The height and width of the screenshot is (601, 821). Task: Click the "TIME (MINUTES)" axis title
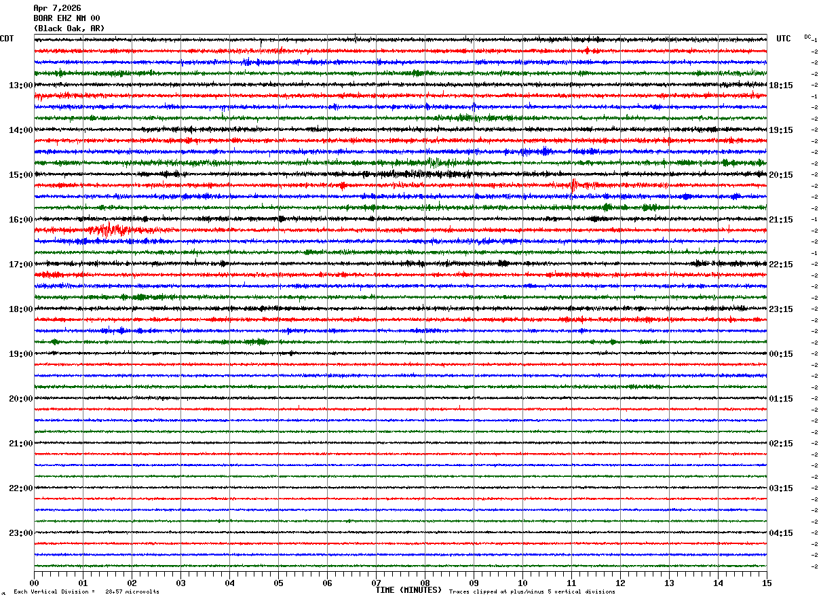click(x=409, y=590)
